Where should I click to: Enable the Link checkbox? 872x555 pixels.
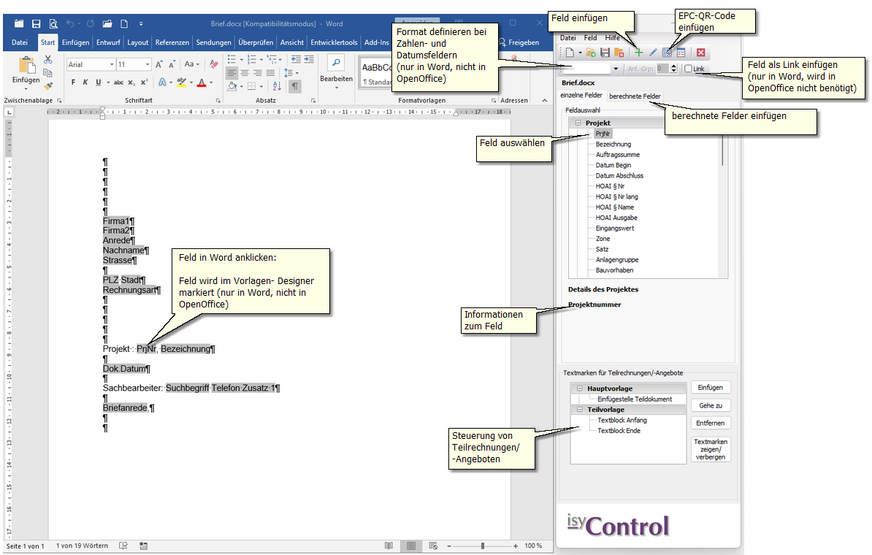[688, 69]
